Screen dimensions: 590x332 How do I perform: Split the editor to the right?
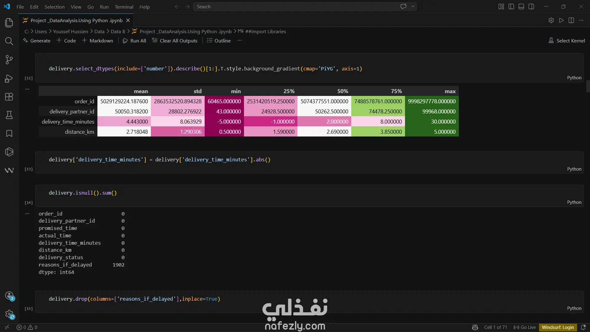coord(571,20)
